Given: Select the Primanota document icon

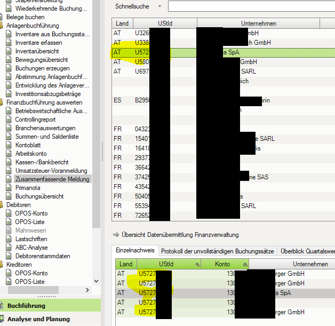Looking at the screenshot, I should (x=10, y=188).
